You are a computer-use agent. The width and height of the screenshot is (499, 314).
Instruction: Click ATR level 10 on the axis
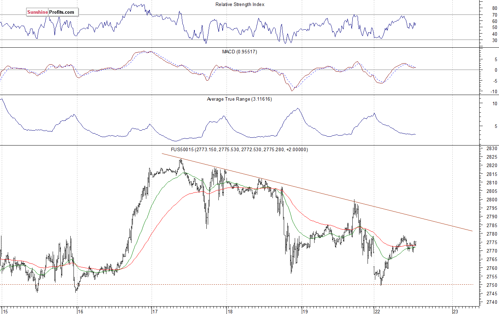(x=495, y=104)
